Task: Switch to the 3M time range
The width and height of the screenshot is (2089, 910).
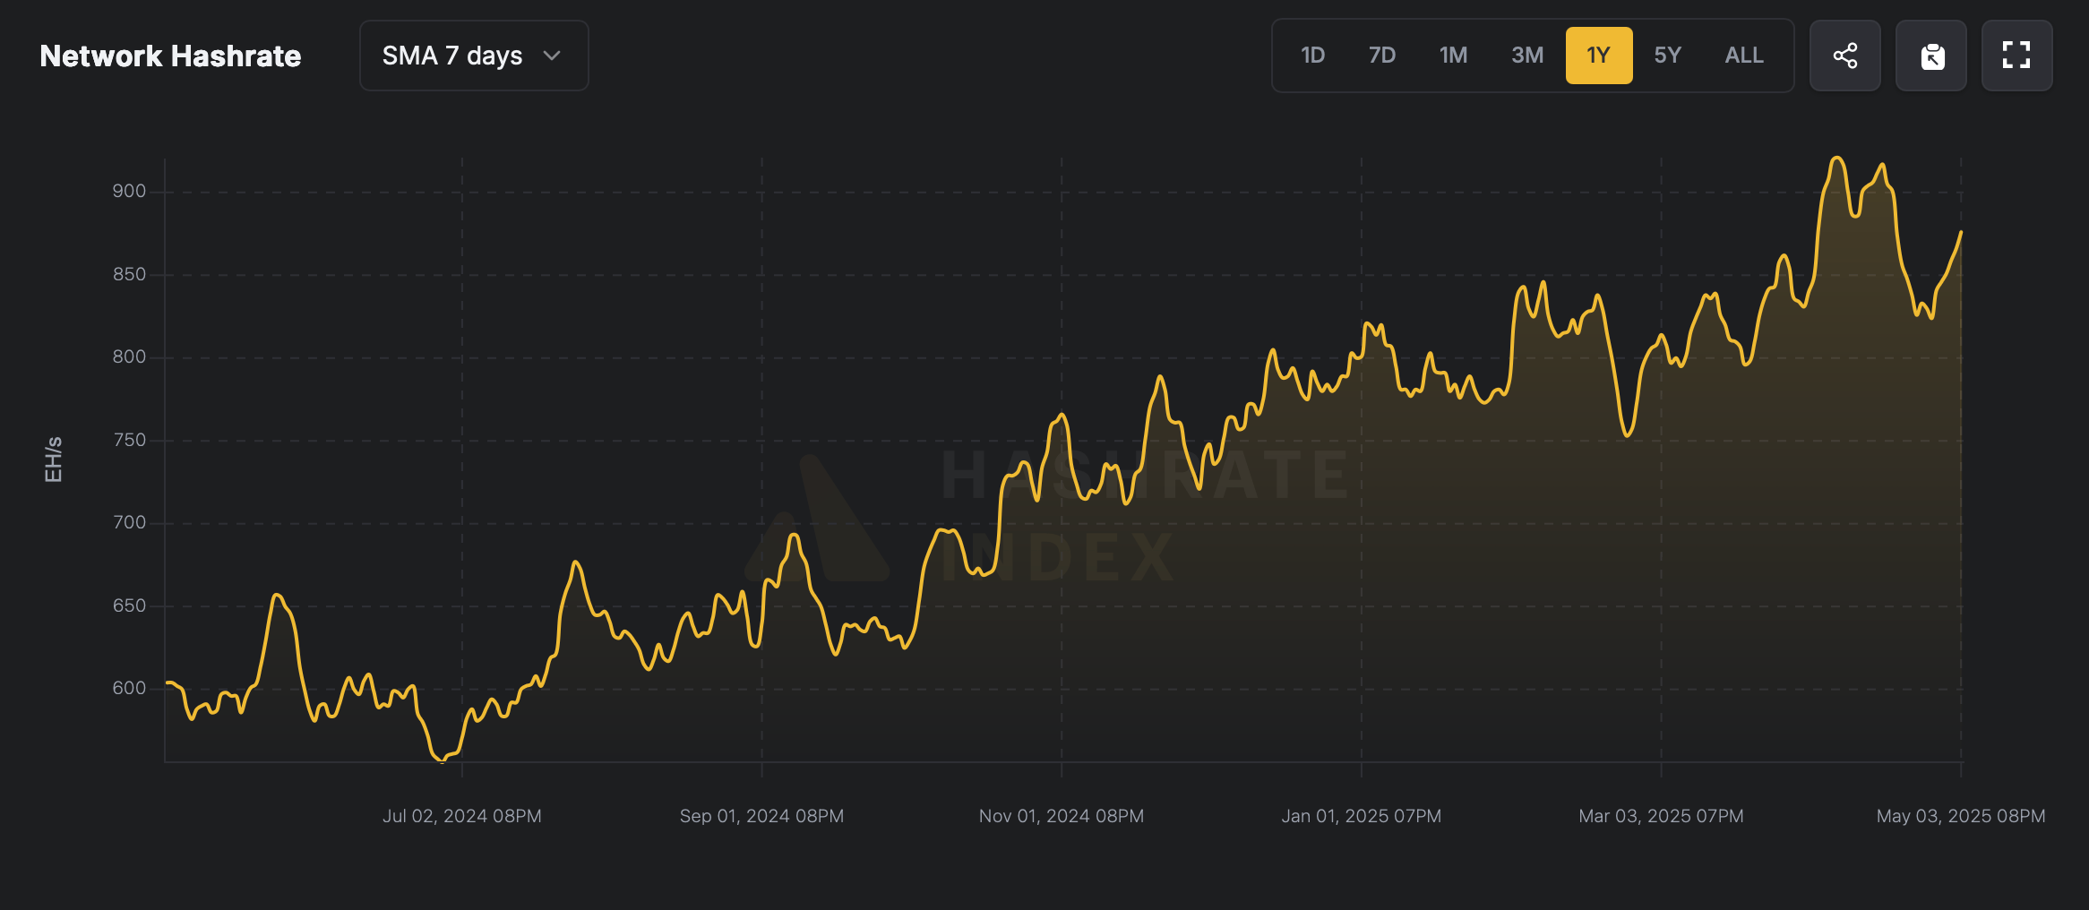Action: pyautogui.click(x=1526, y=56)
